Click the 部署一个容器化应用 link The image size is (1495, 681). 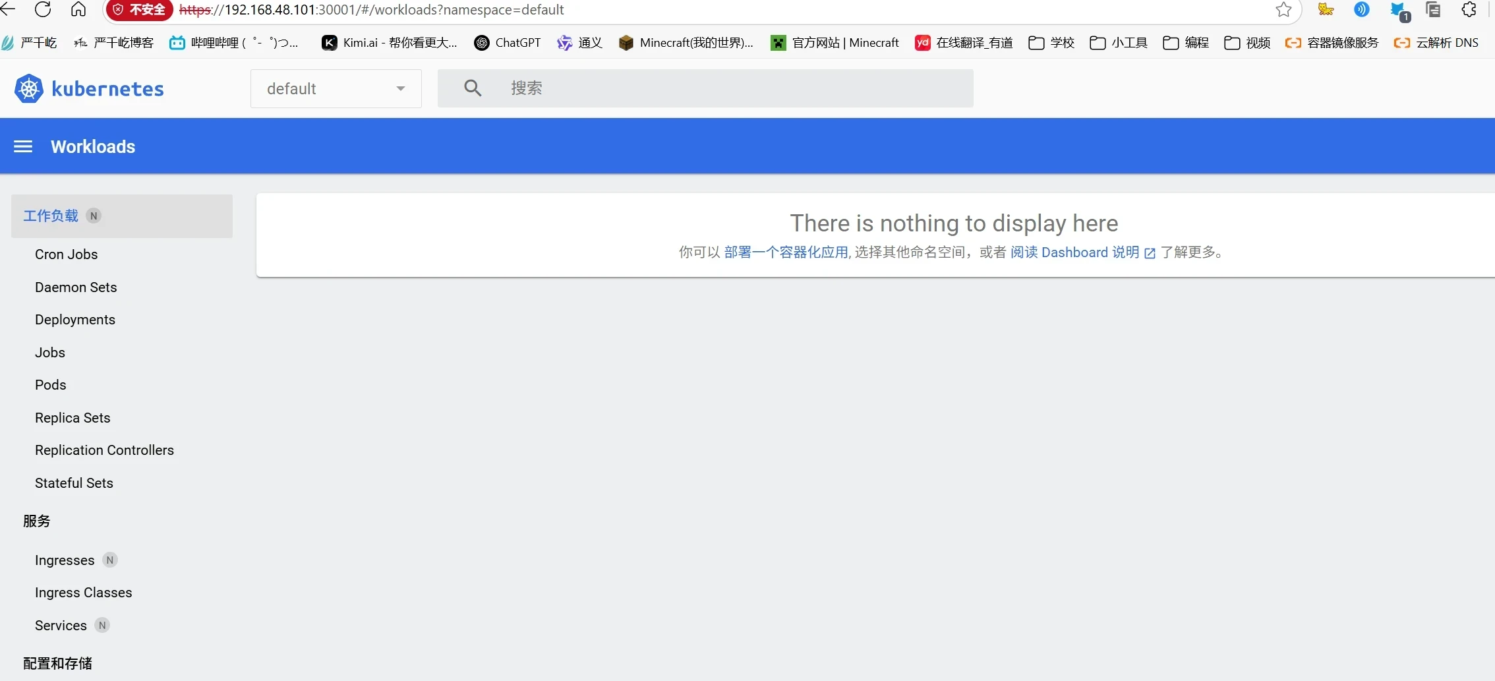786,252
